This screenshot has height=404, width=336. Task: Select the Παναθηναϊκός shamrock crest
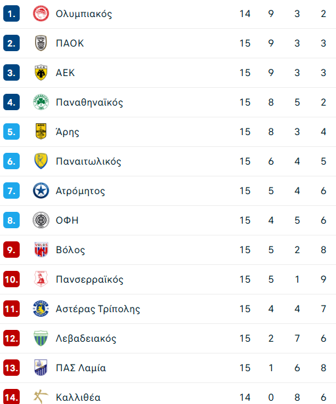point(41,102)
